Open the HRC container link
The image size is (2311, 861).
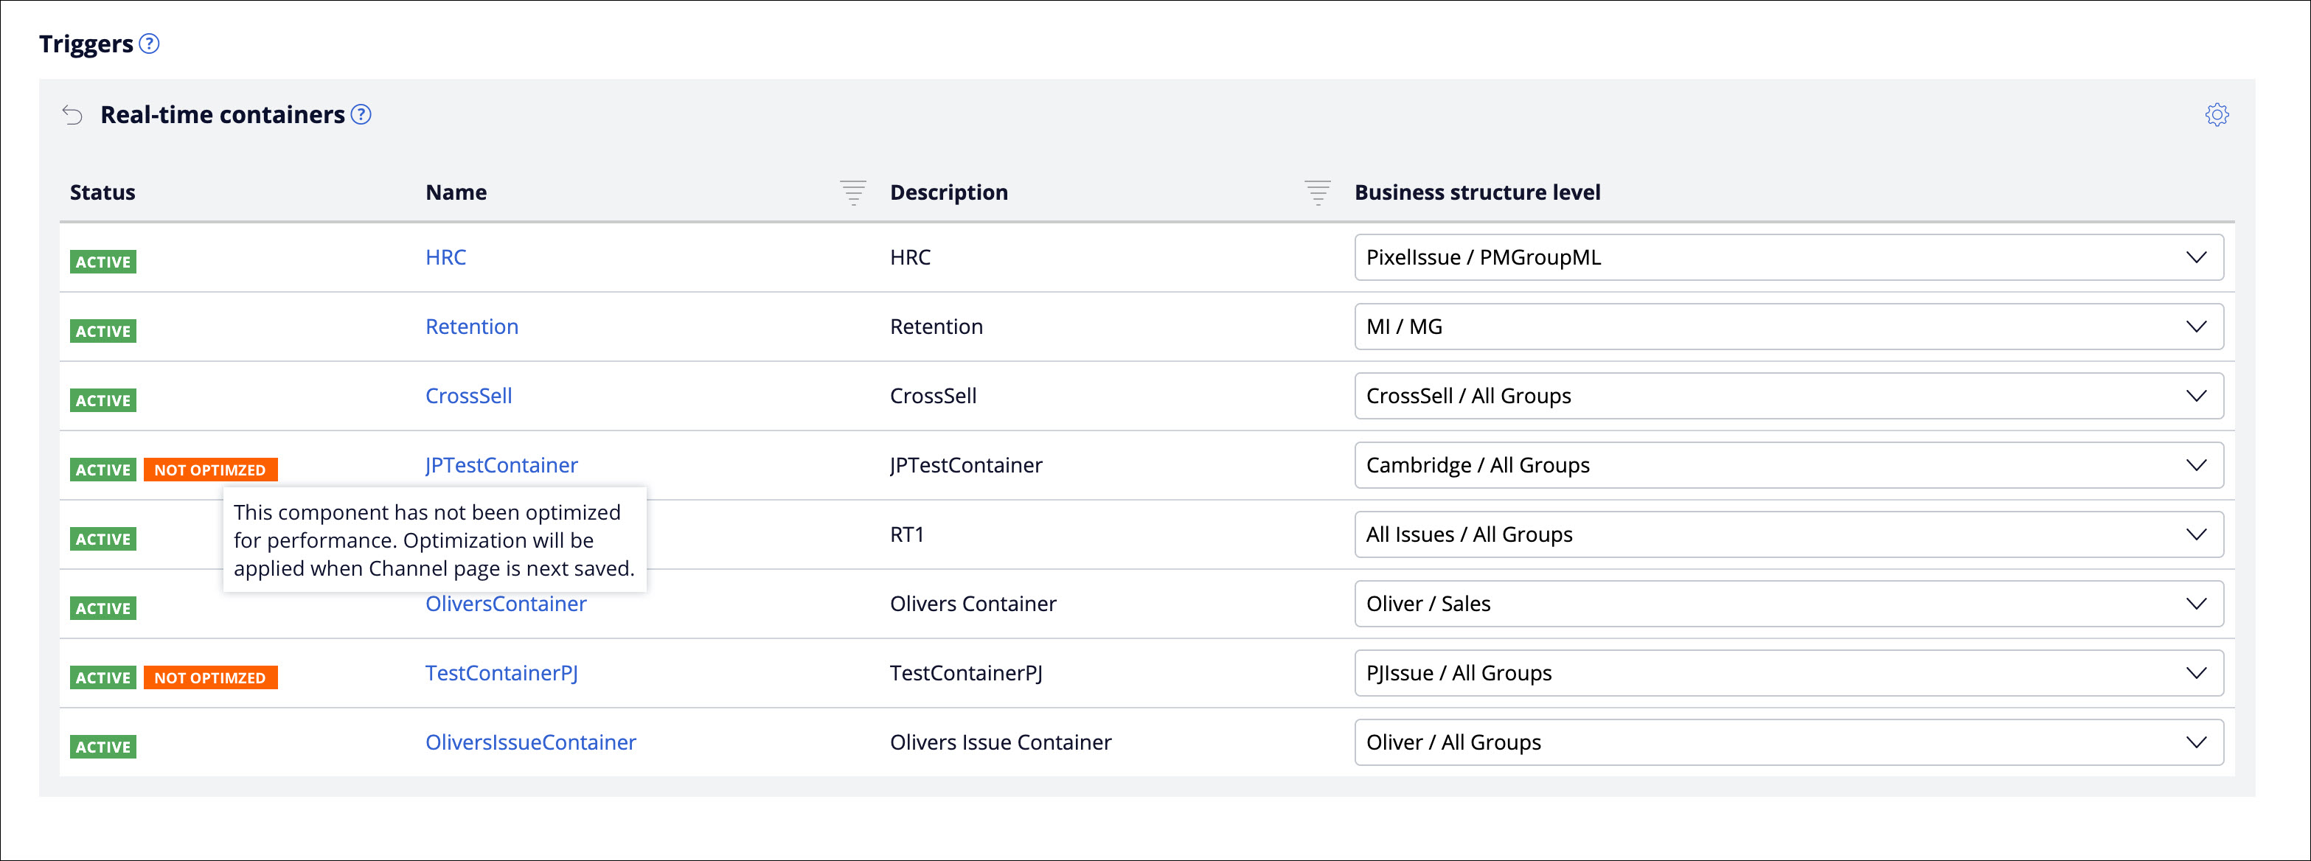pos(446,257)
